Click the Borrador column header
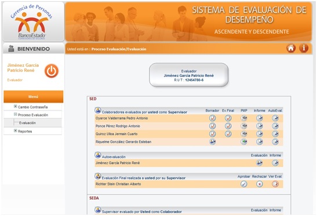Image resolution: width=317 pixels, height=216 pixels. pos(212,111)
